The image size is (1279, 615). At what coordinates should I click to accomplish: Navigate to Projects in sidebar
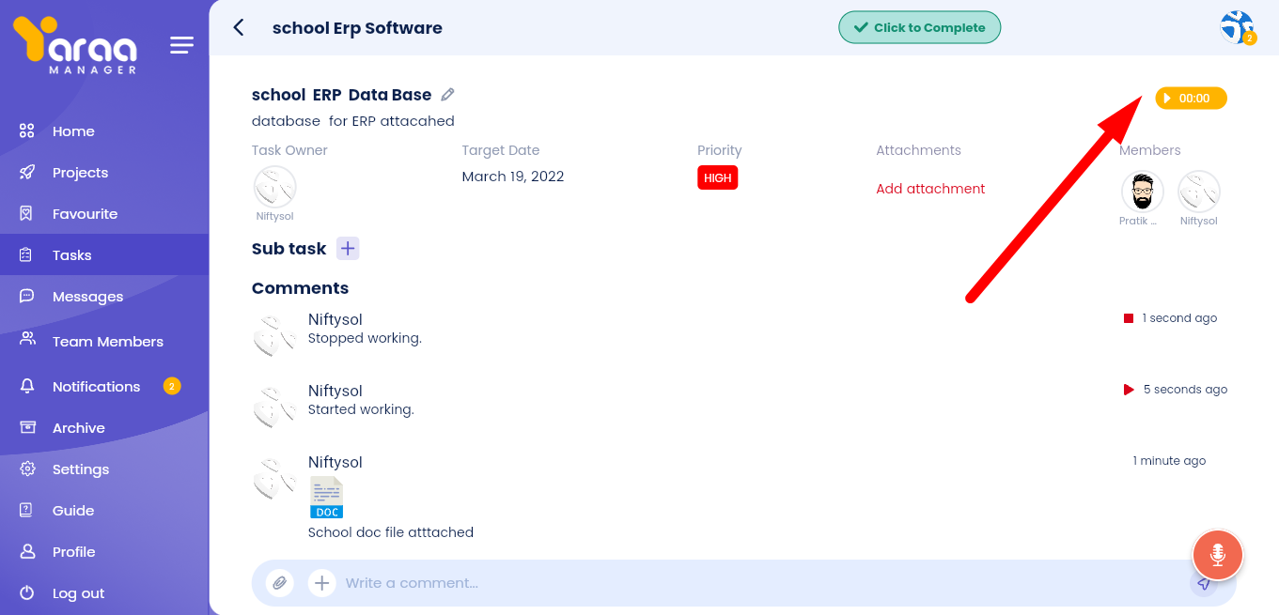tap(80, 173)
